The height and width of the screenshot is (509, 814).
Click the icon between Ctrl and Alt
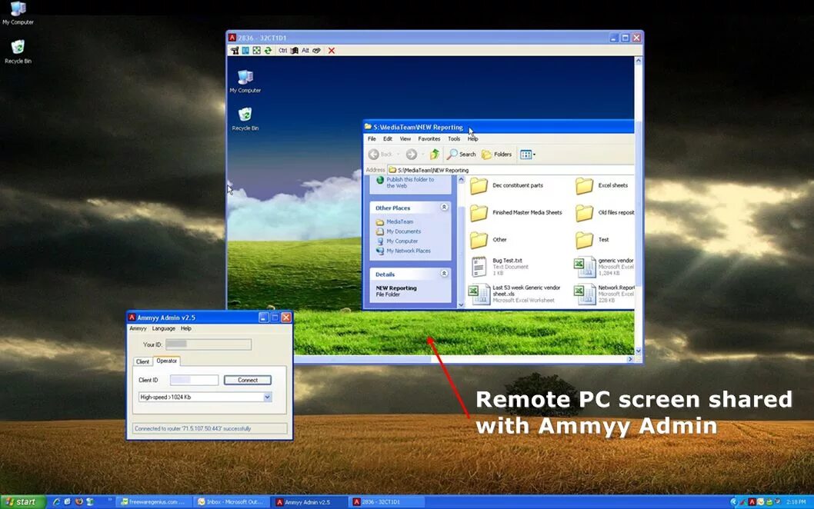[295, 50]
